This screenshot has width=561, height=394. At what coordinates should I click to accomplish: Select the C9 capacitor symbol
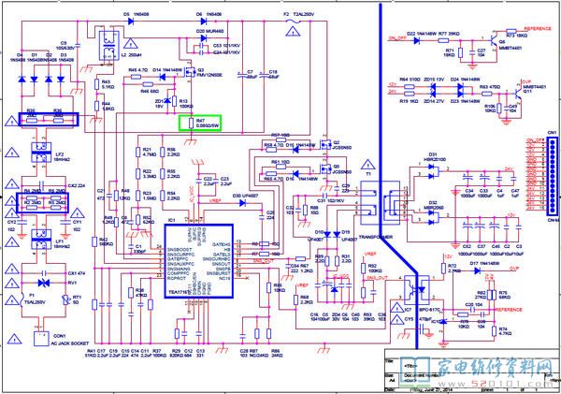(x=79, y=45)
